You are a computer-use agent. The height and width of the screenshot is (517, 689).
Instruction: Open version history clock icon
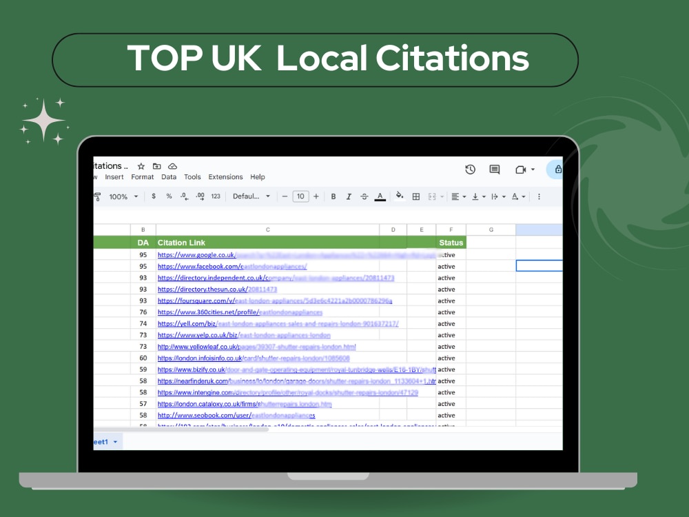click(x=470, y=170)
